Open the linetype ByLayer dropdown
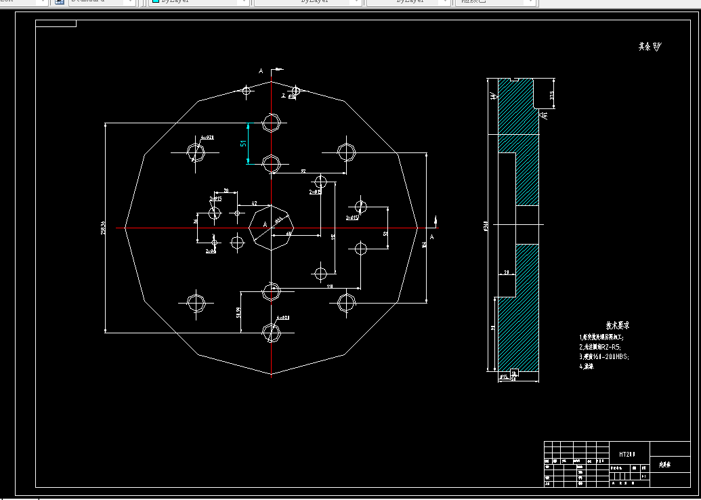Viewport: 701px width, 500px height. [x=308, y=2]
